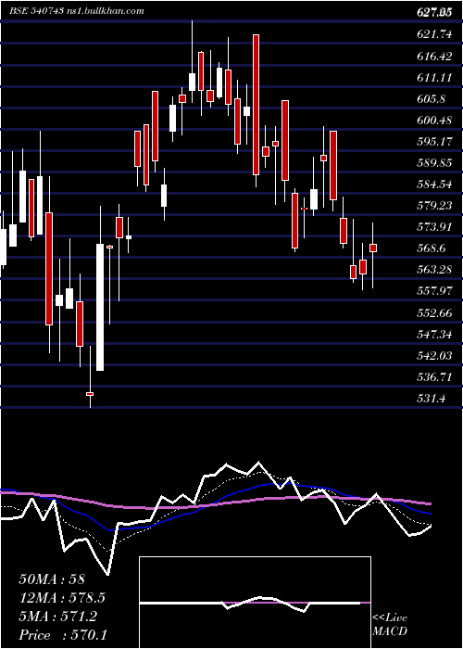Select the 12MA : 578.5 readout
The image size is (463, 649).
62,598
